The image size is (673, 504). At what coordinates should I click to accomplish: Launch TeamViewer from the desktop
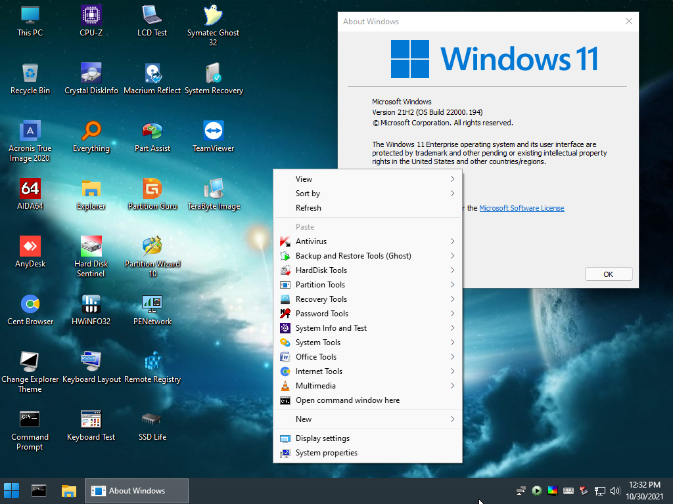pyautogui.click(x=214, y=136)
